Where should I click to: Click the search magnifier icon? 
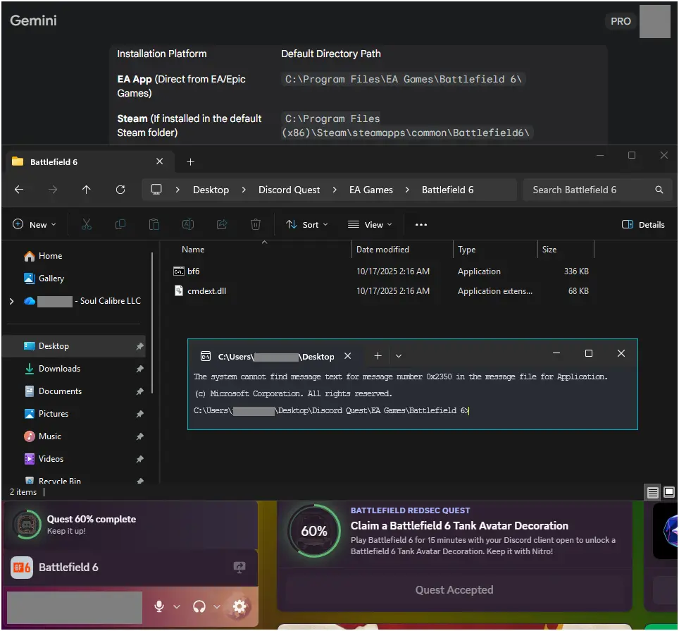click(659, 190)
